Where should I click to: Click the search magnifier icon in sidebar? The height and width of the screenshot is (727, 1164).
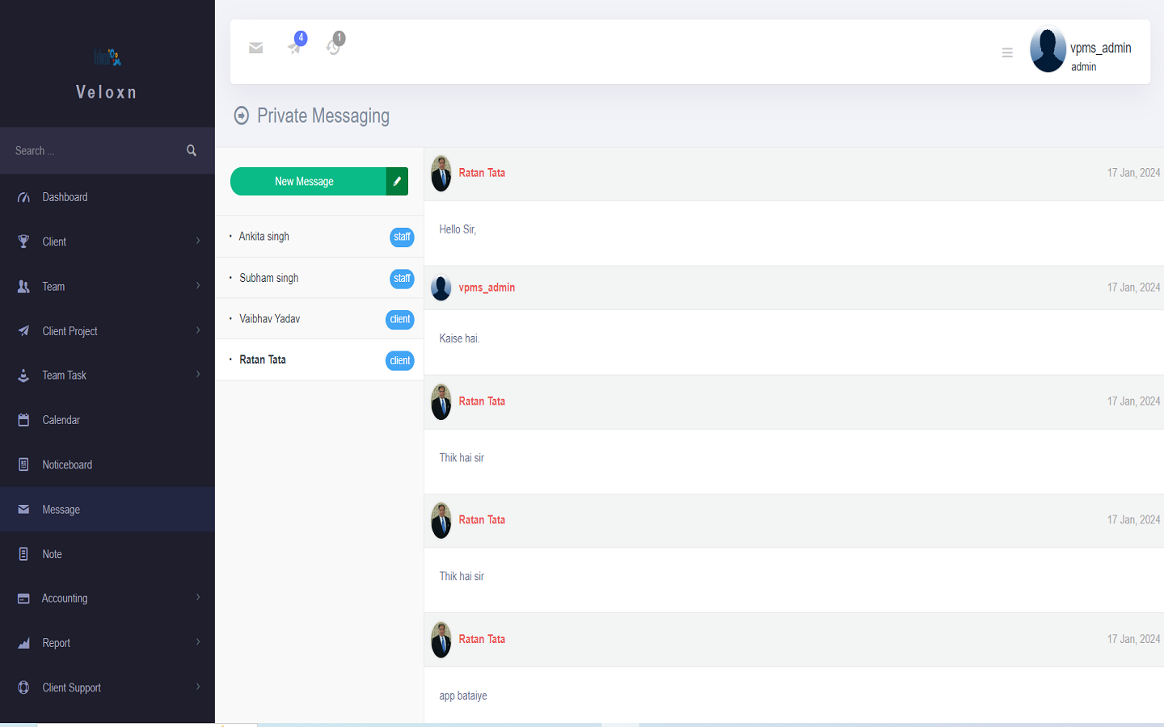click(192, 150)
